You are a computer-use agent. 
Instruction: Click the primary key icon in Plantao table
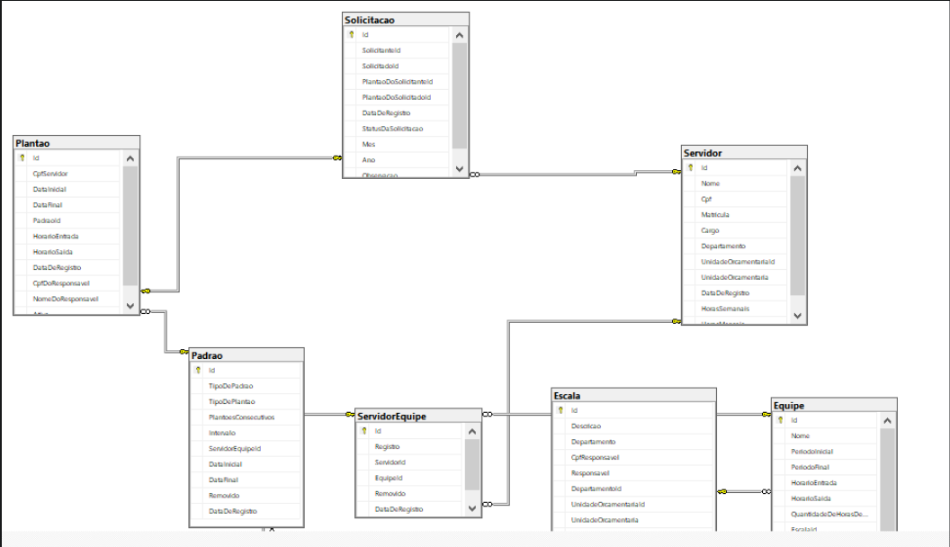tap(22, 157)
